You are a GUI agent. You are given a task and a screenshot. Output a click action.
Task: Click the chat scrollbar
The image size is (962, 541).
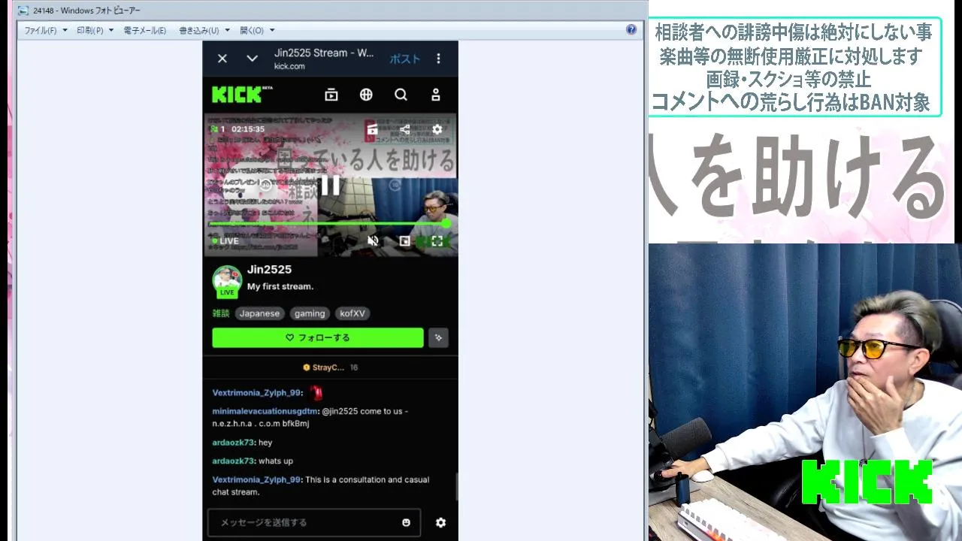[457, 487]
